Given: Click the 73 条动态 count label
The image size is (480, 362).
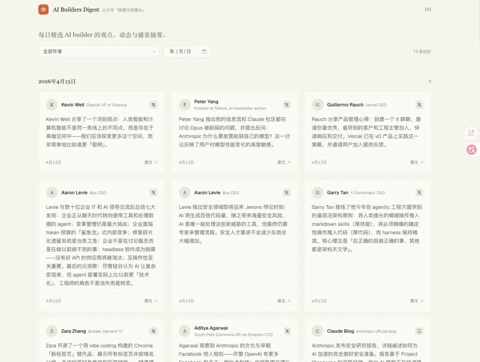Looking at the screenshot, I should [x=422, y=52].
